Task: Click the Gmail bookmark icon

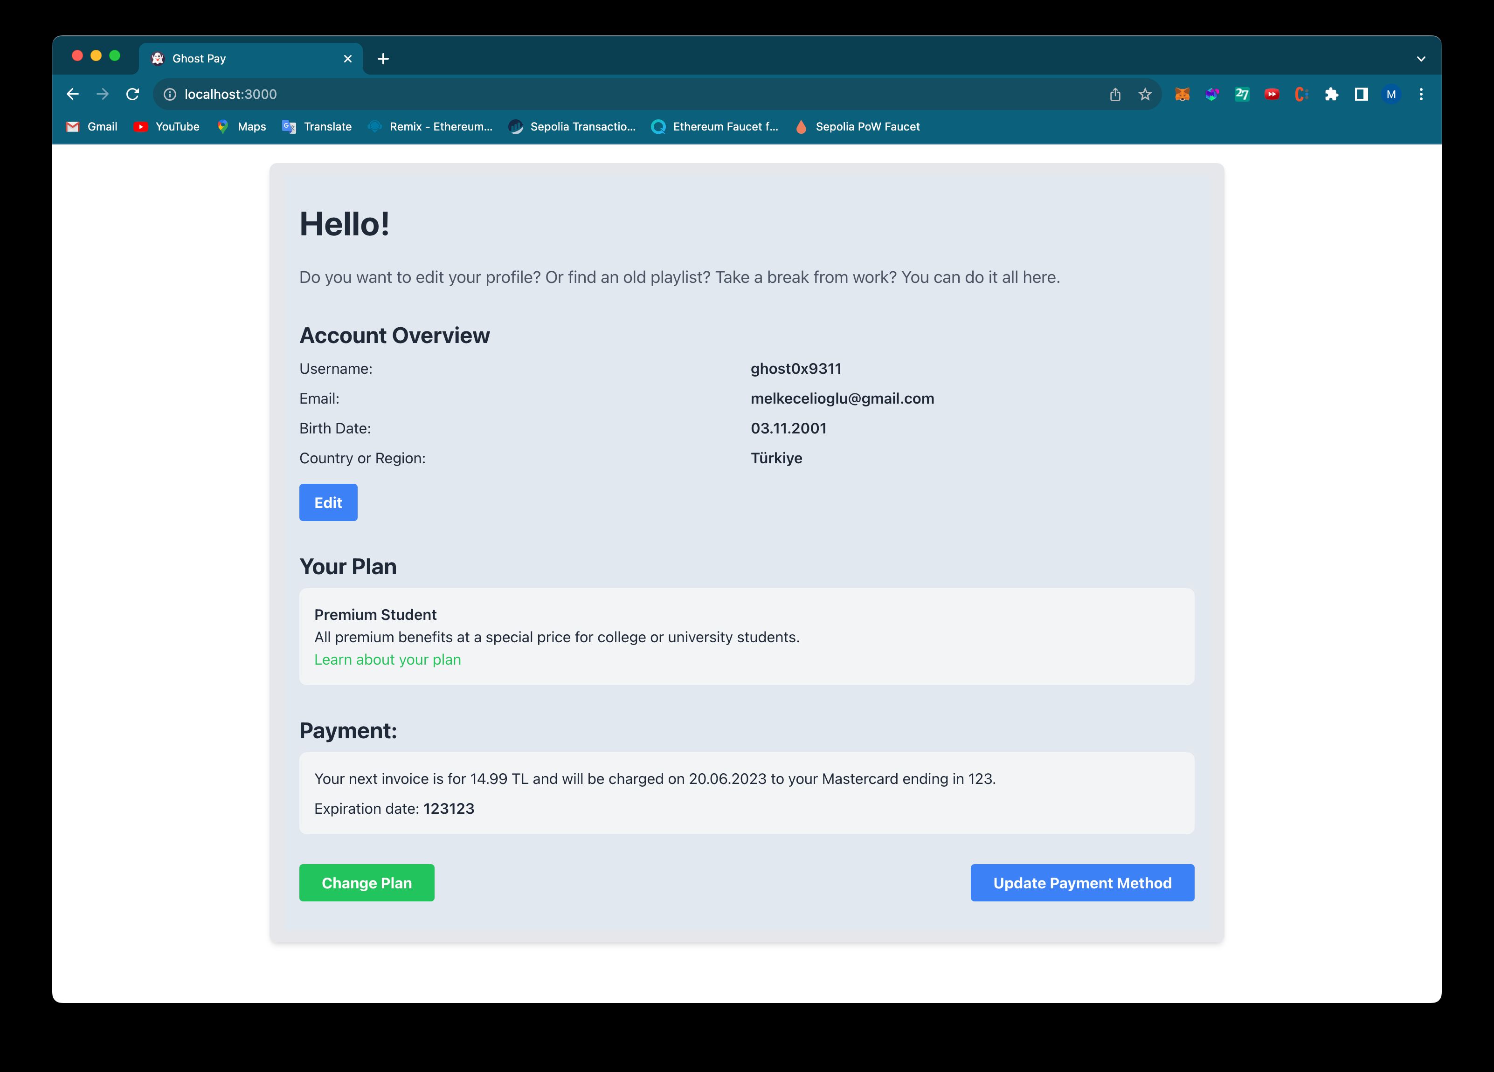Action: click(73, 126)
